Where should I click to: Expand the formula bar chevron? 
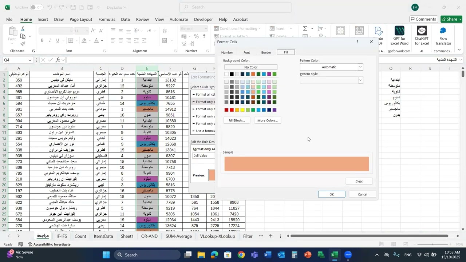pos(461,60)
